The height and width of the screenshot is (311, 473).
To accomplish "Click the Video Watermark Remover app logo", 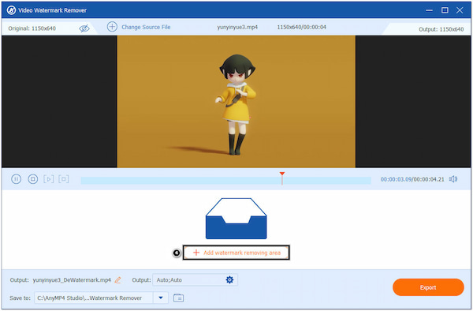I will coord(11,10).
